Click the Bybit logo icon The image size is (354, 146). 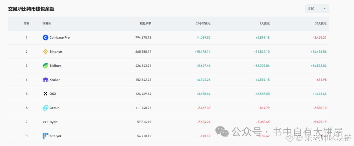(x=46, y=122)
